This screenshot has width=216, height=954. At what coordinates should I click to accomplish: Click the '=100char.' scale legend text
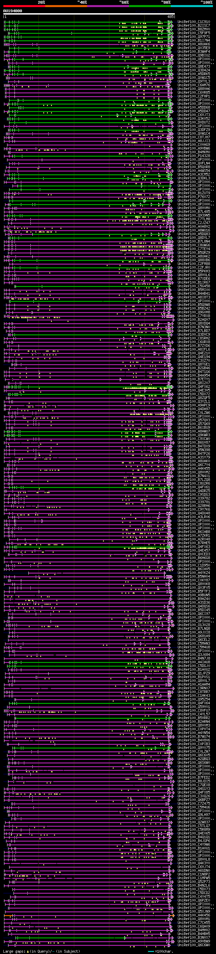(164, 951)
